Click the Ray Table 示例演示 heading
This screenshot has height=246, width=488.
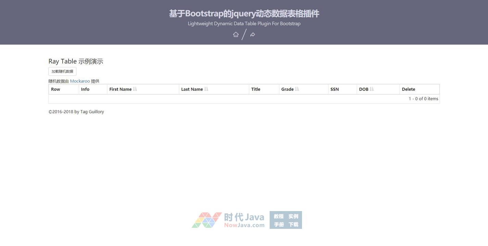coord(76,61)
